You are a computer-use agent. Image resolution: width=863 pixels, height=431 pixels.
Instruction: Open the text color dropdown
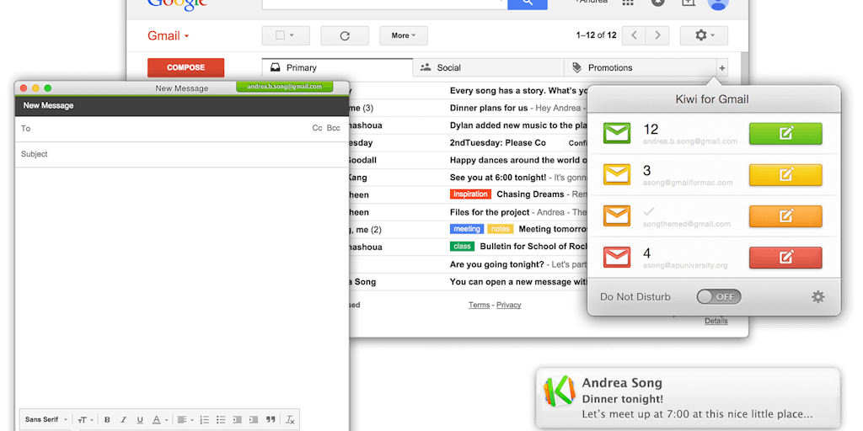pos(159,420)
